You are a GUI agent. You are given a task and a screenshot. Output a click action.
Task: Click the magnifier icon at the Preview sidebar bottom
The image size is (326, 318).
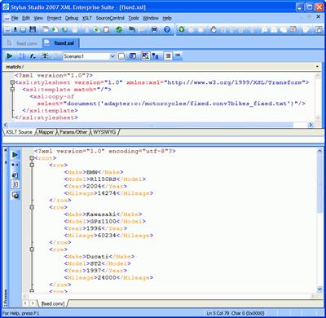[x=15, y=195]
